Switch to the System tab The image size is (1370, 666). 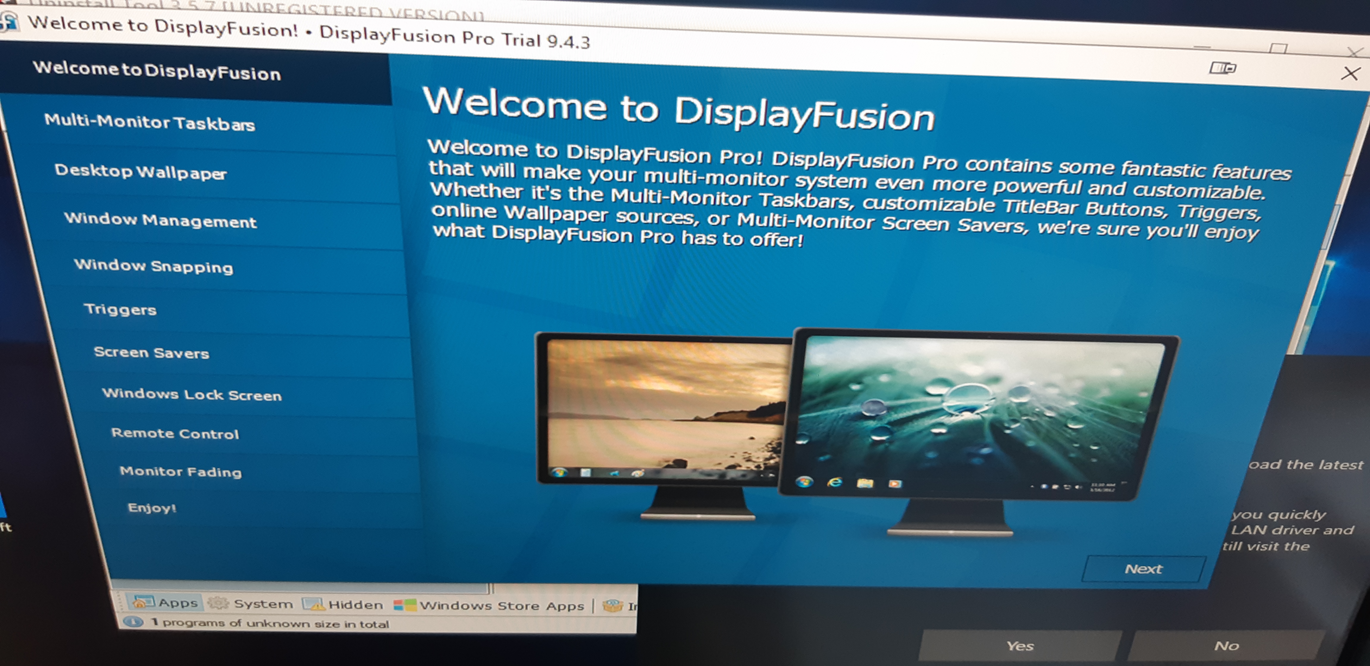tap(250, 604)
